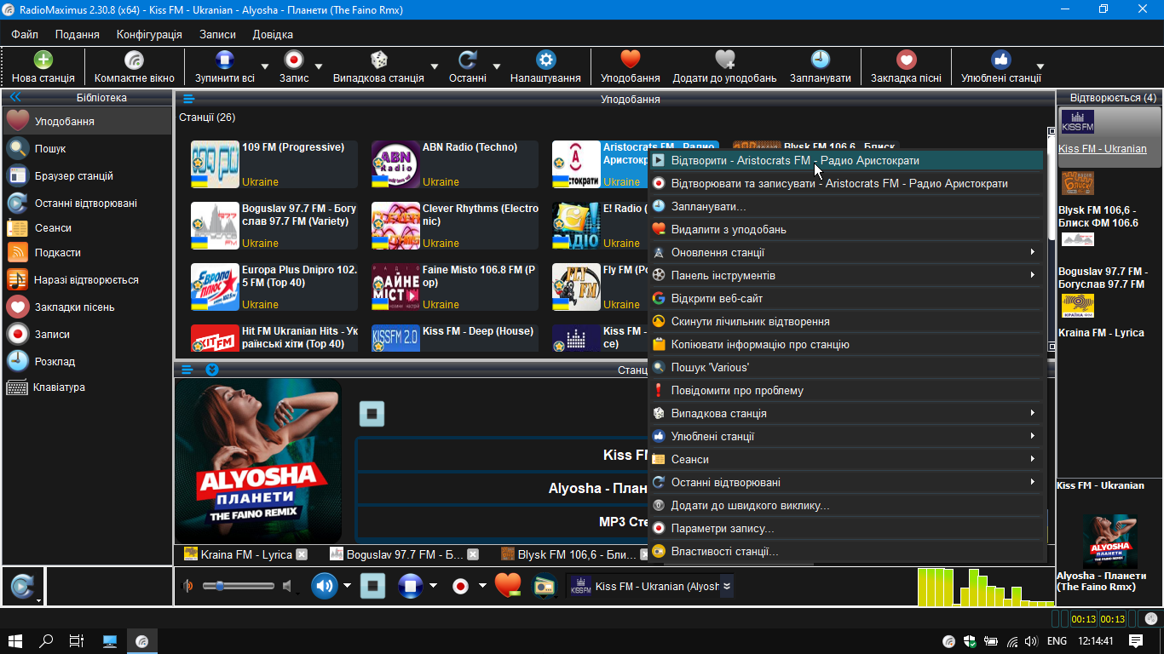The image size is (1164, 654).
Task: Open Закладки пісень in sidebar
Action: [x=87, y=307]
